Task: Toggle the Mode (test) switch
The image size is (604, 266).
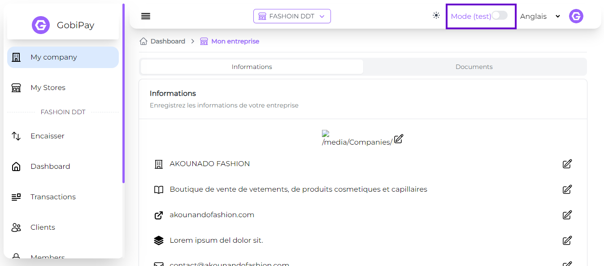Action: (x=500, y=16)
